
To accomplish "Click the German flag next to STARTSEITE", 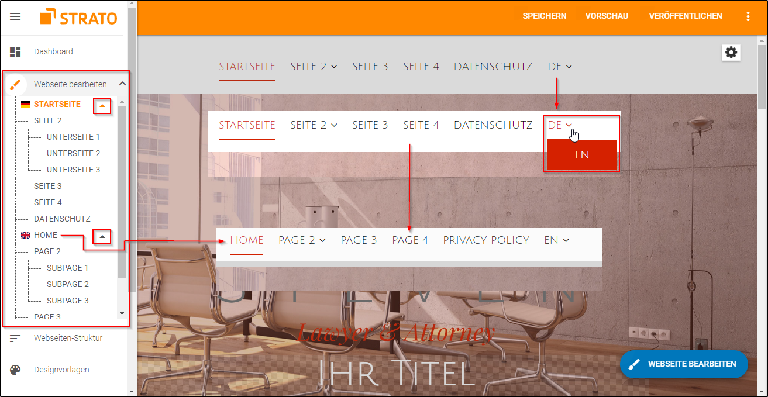I will [x=26, y=105].
